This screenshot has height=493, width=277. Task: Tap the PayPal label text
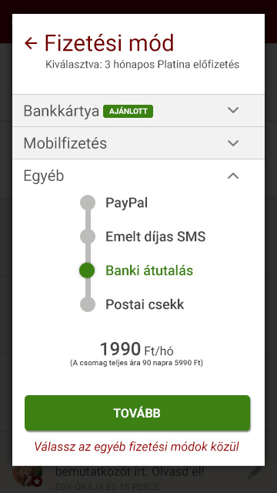[x=126, y=203]
